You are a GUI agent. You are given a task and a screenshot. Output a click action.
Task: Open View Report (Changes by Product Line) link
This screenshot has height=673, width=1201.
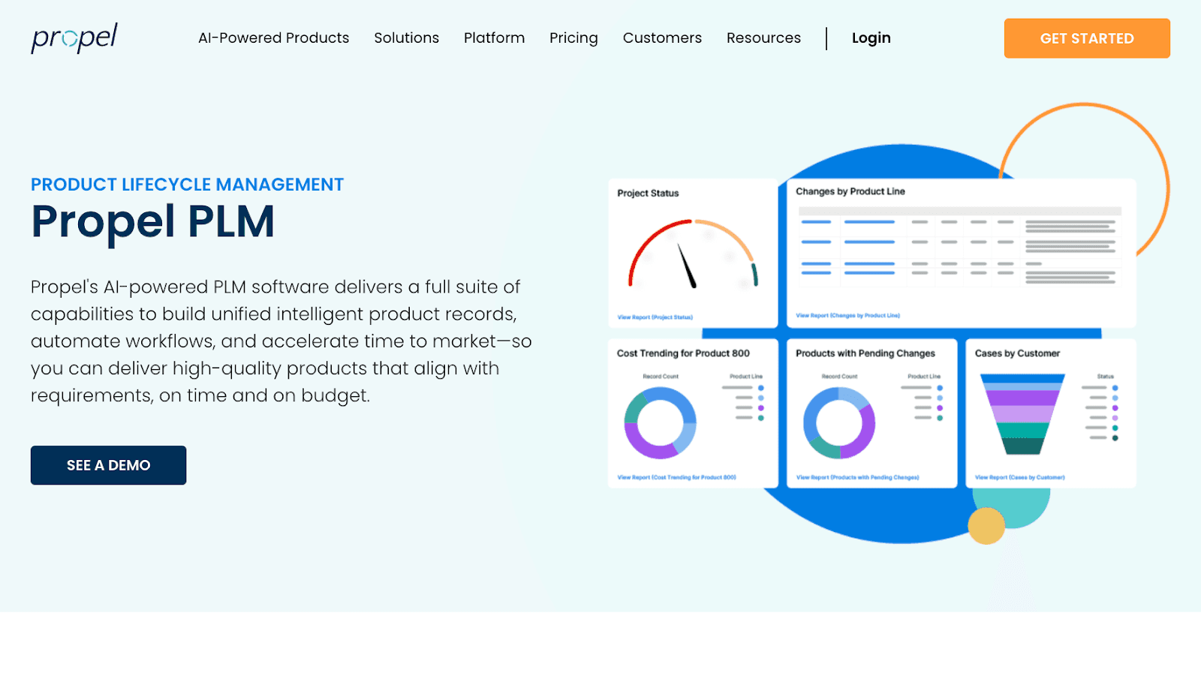point(847,316)
